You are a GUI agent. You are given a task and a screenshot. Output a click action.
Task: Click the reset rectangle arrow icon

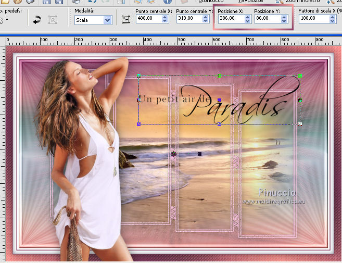point(36,20)
